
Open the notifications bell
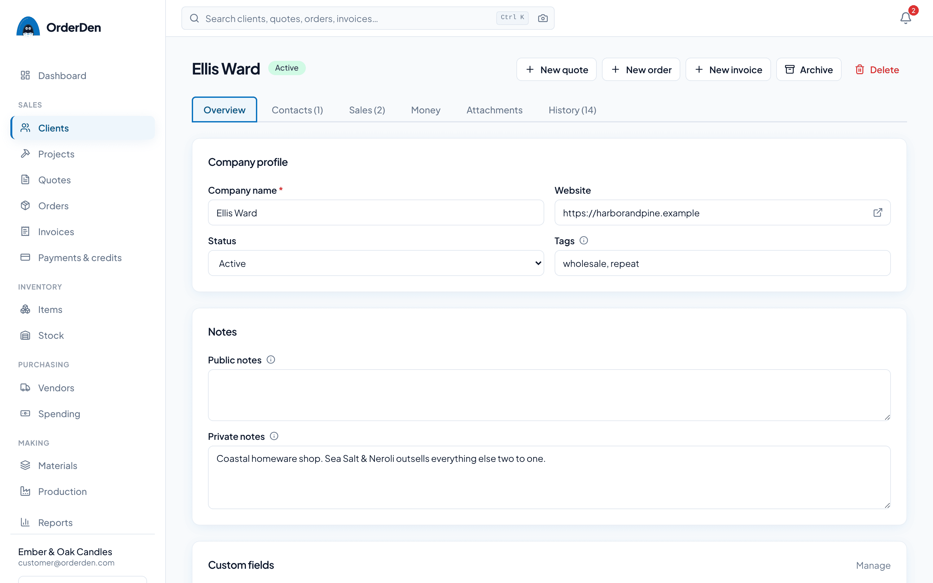pyautogui.click(x=906, y=18)
